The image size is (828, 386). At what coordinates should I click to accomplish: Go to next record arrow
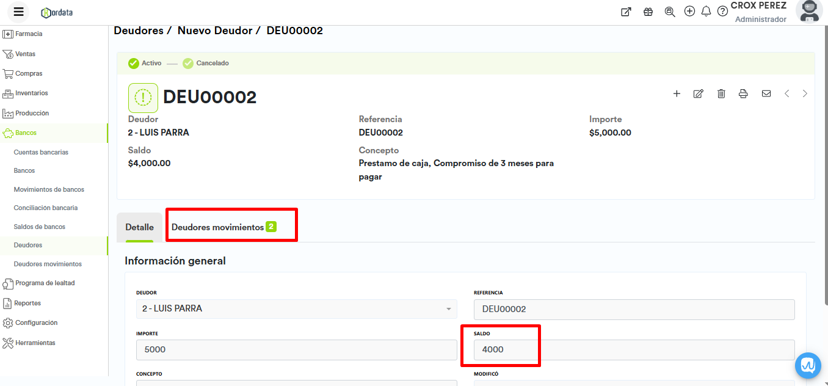coord(805,93)
